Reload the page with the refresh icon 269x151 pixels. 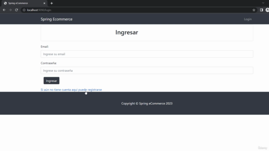point(16,10)
